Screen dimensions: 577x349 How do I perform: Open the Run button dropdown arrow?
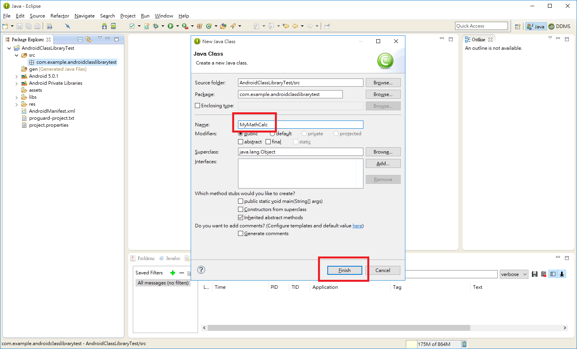(x=177, y=26)
